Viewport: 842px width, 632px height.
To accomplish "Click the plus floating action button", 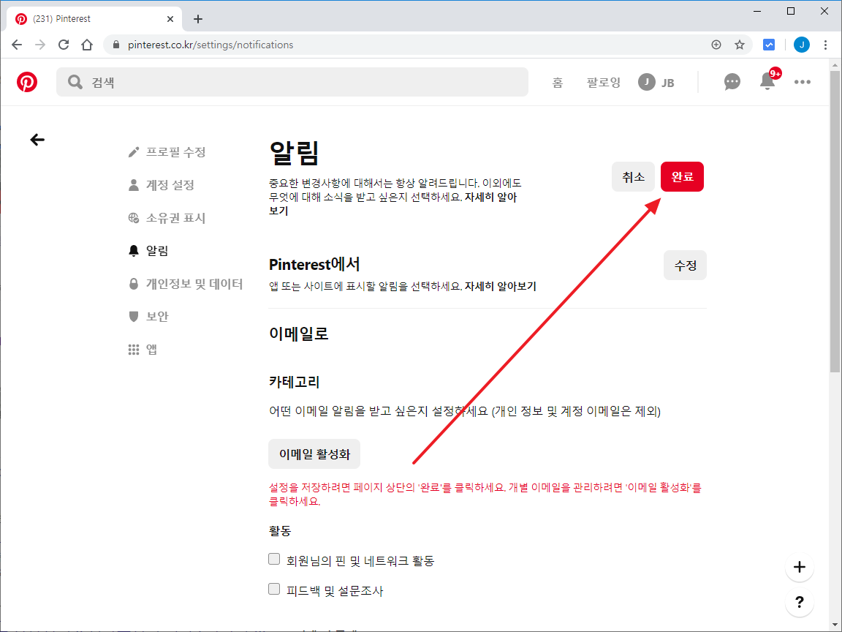I will (x=799, y=567).
